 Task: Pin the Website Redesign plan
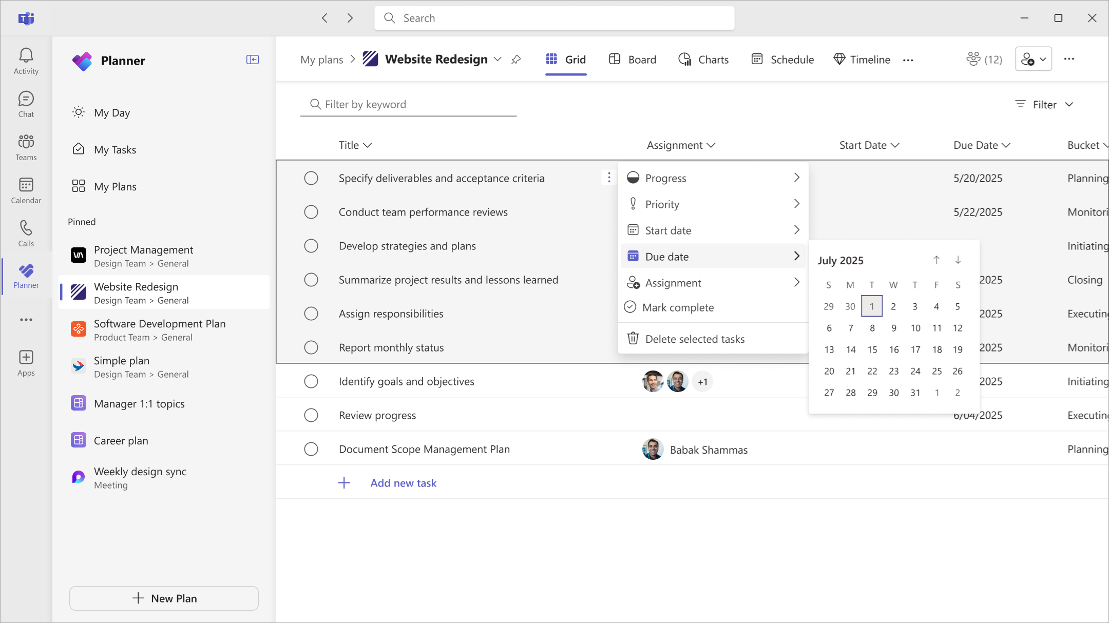point(516,60)
